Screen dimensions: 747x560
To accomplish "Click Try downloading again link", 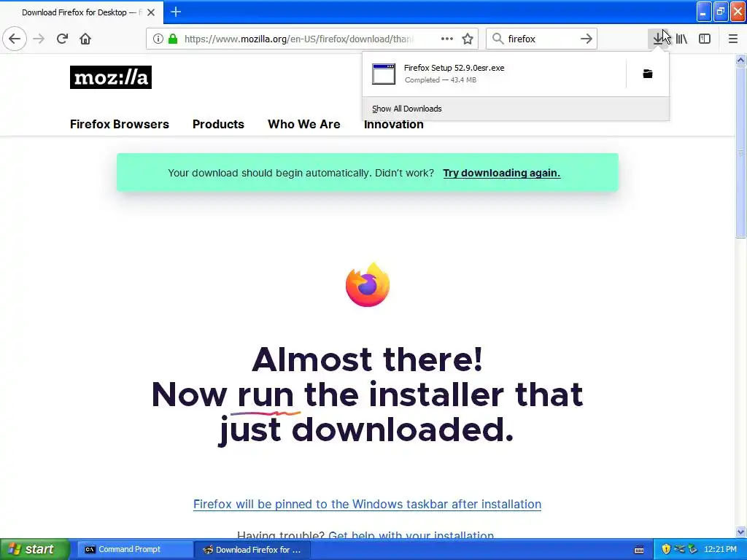I will pyautogui.click(x=502, y=173).
